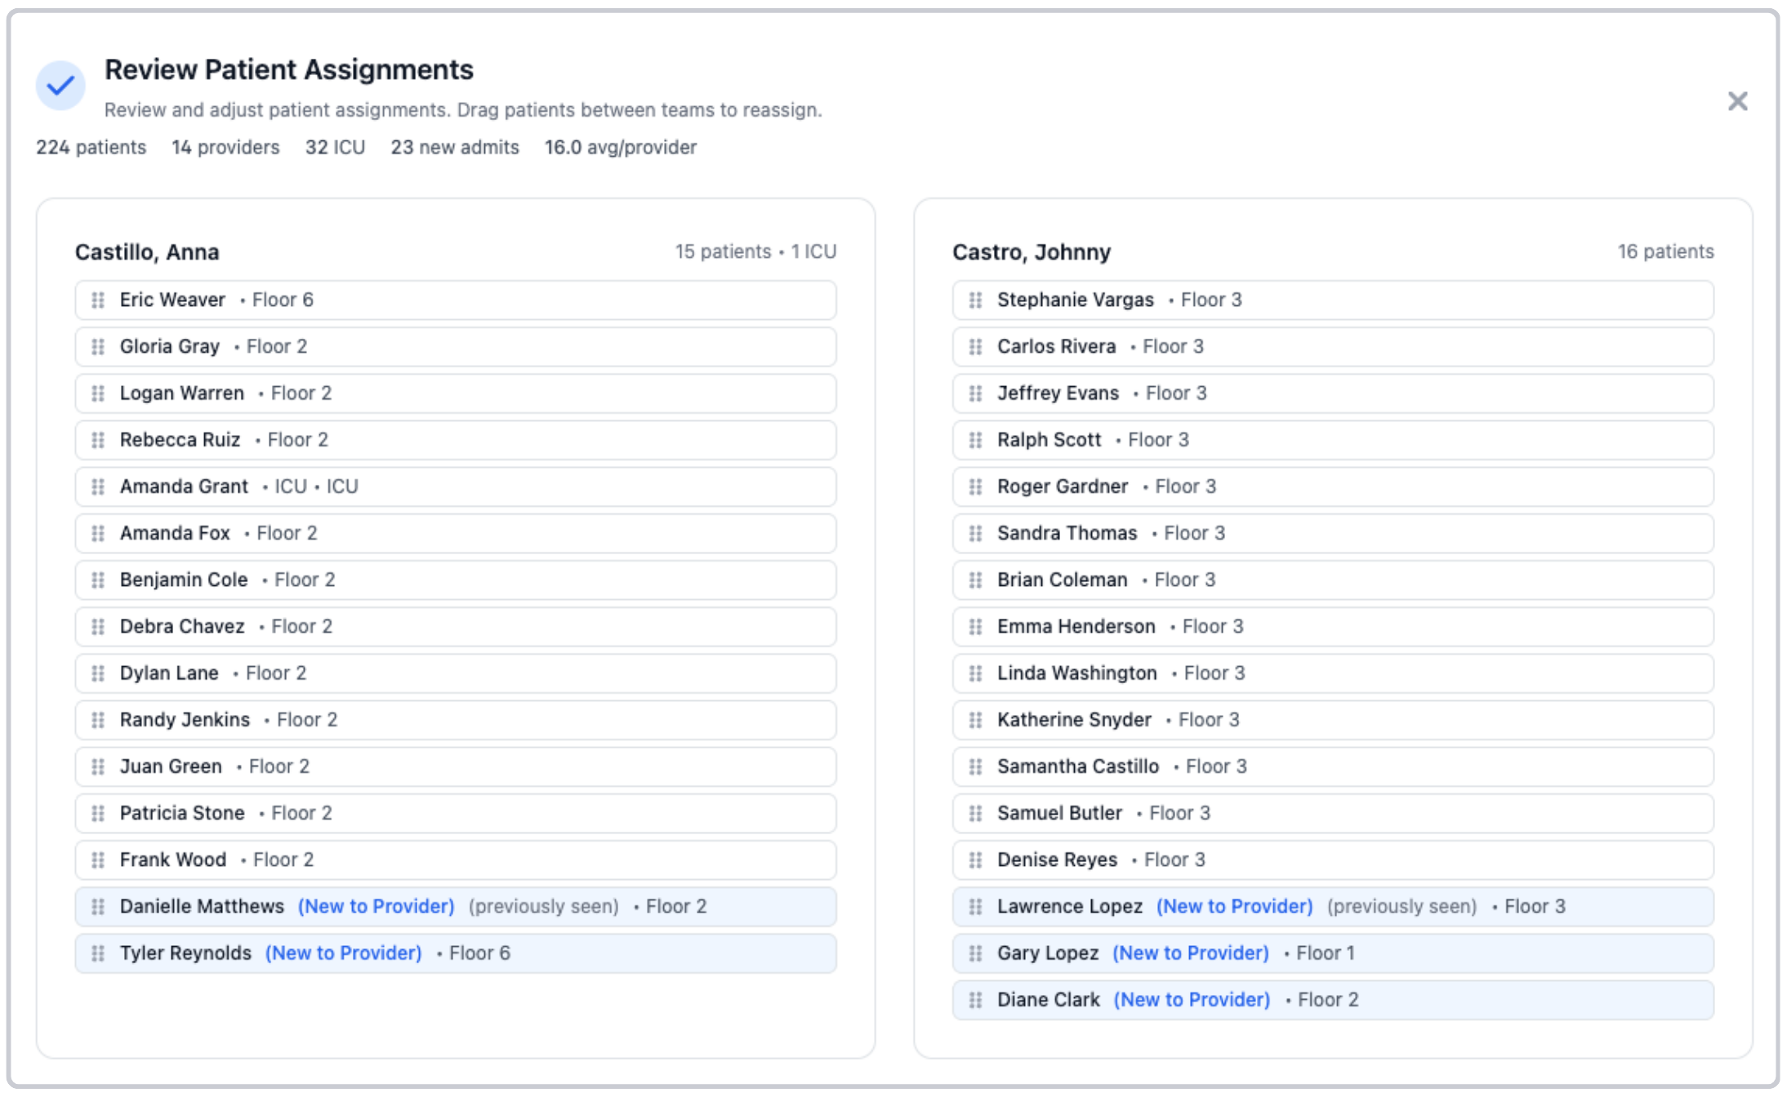Close the Review Patient Assignments dialog
The image size is (1787, 1097).
(x=1739, y=100)
